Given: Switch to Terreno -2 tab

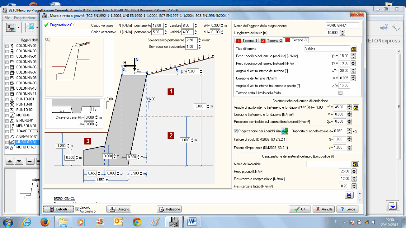Looking at the screenshot, I should click(x=271, y=41).
